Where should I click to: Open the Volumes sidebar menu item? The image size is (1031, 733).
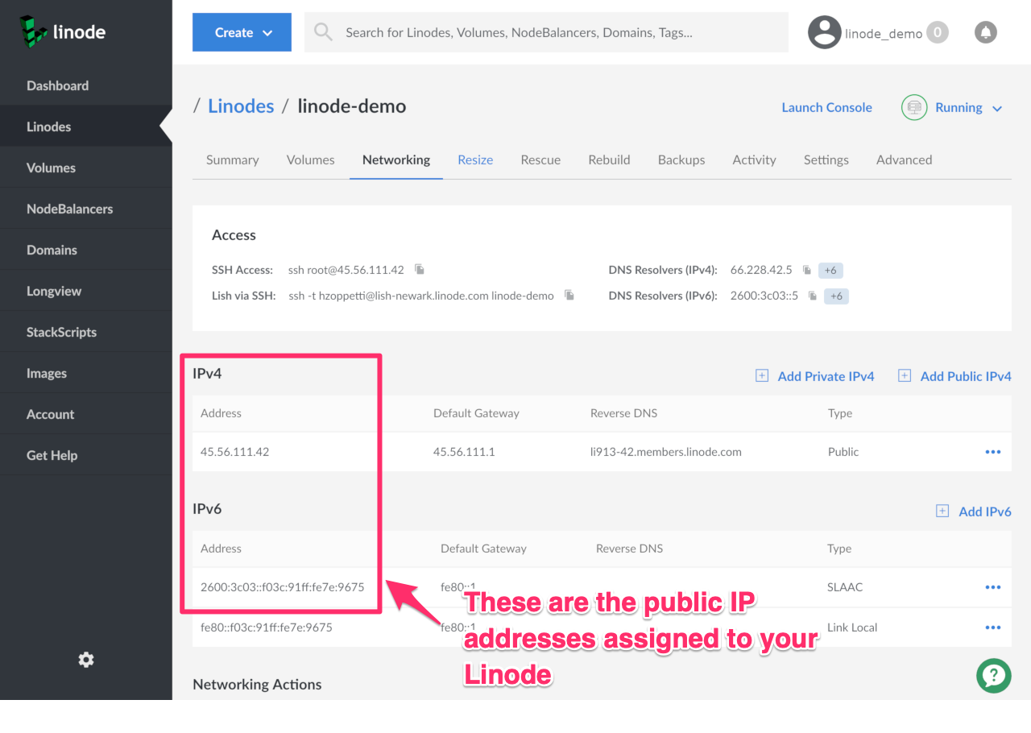51,168
